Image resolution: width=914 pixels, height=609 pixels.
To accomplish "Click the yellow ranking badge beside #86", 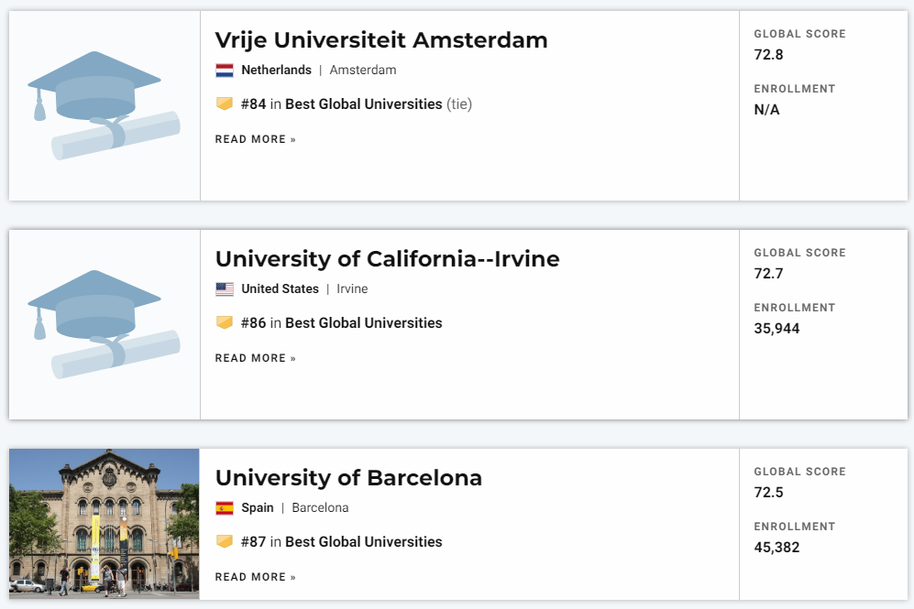I will click(x=225, y=322).
